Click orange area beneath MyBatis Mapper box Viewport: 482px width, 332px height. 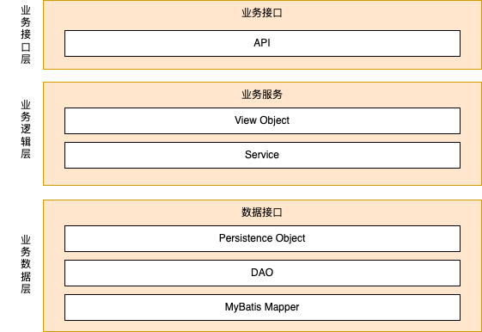tap(262, 326)
